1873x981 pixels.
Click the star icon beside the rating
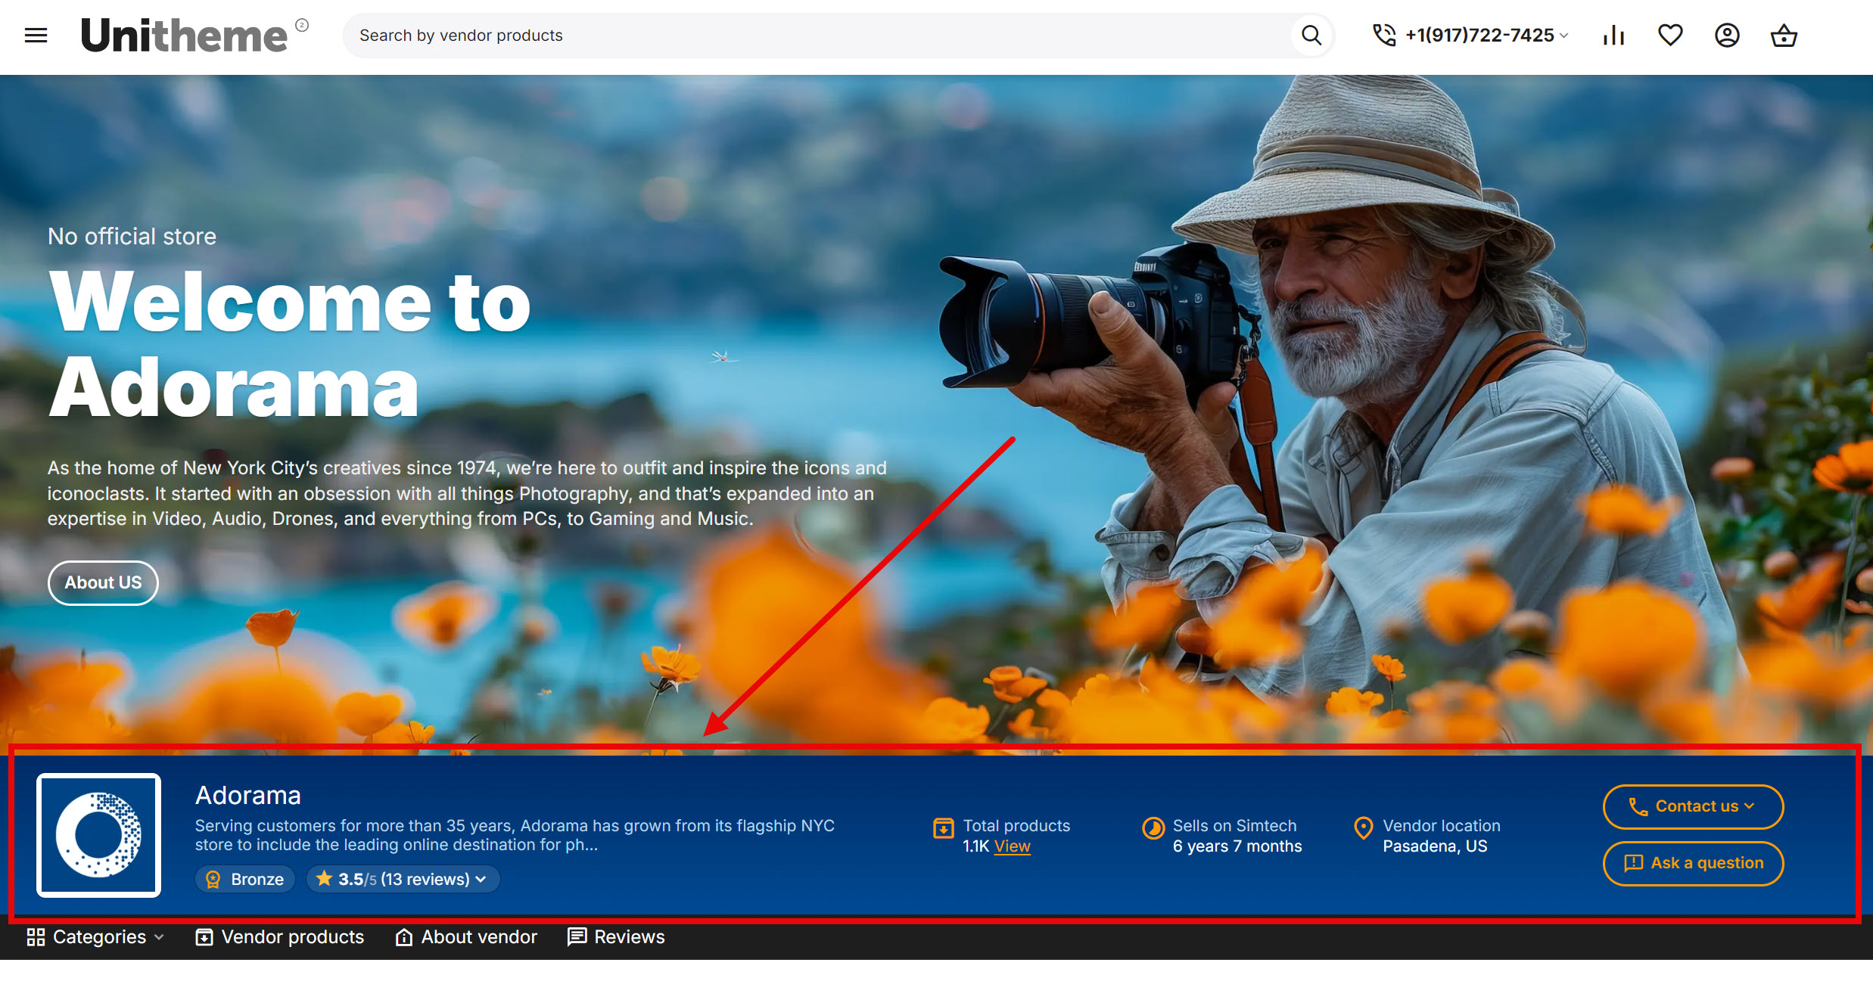coord(325,878)
